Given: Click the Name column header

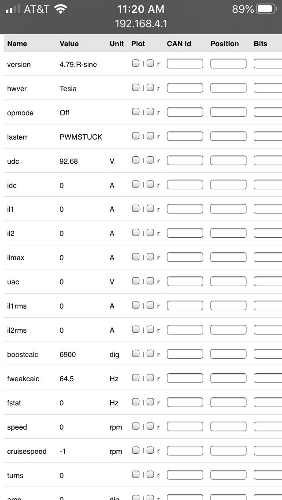Looking at the screenshot, I should 17,44.
